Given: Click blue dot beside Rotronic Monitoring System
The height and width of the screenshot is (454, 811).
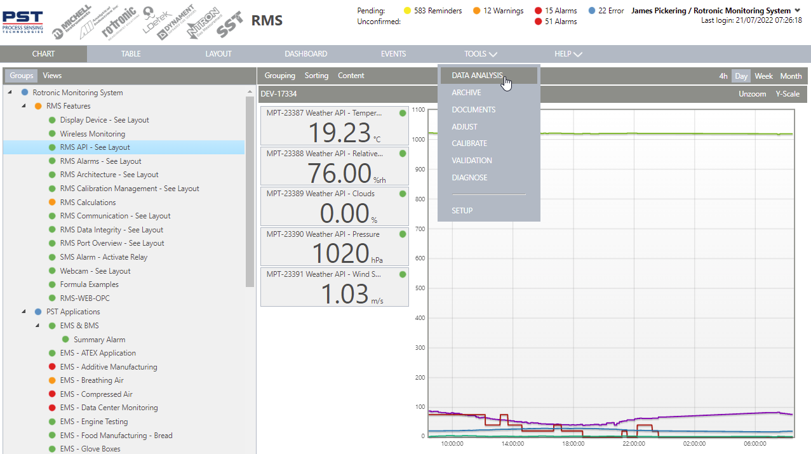Looking at the screenshot, I should pos(25,93).
